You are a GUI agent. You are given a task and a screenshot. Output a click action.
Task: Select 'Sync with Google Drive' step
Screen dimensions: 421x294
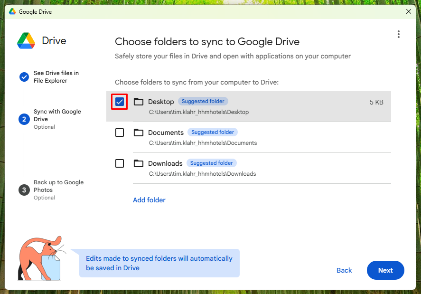pyautogui.click(x=57, y=115)
